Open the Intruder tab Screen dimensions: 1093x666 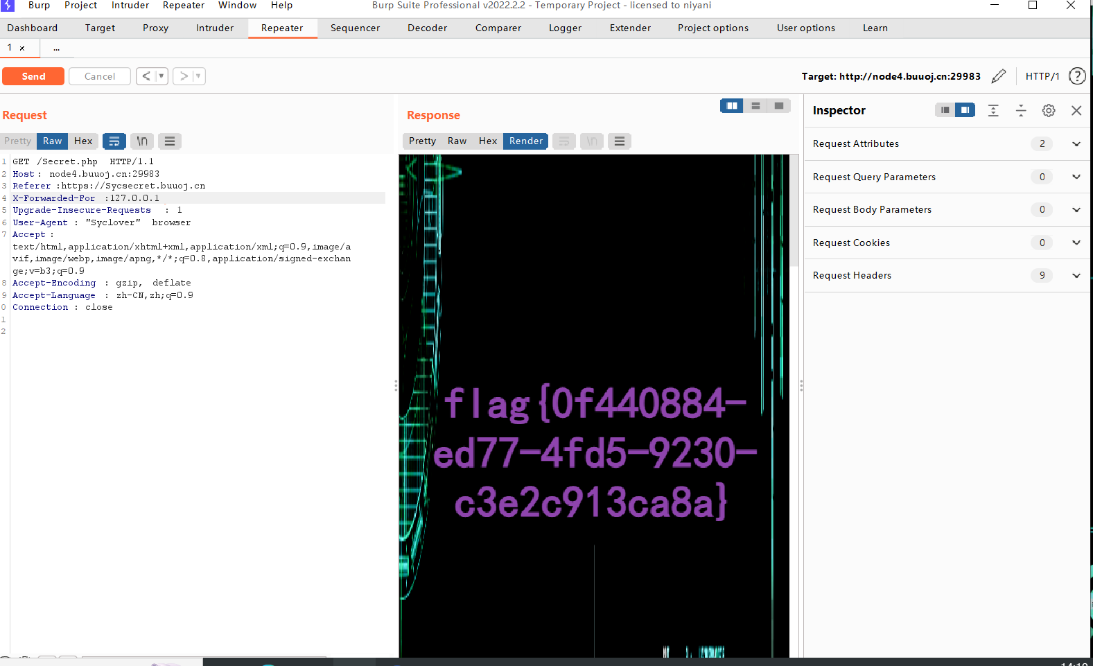215,28
